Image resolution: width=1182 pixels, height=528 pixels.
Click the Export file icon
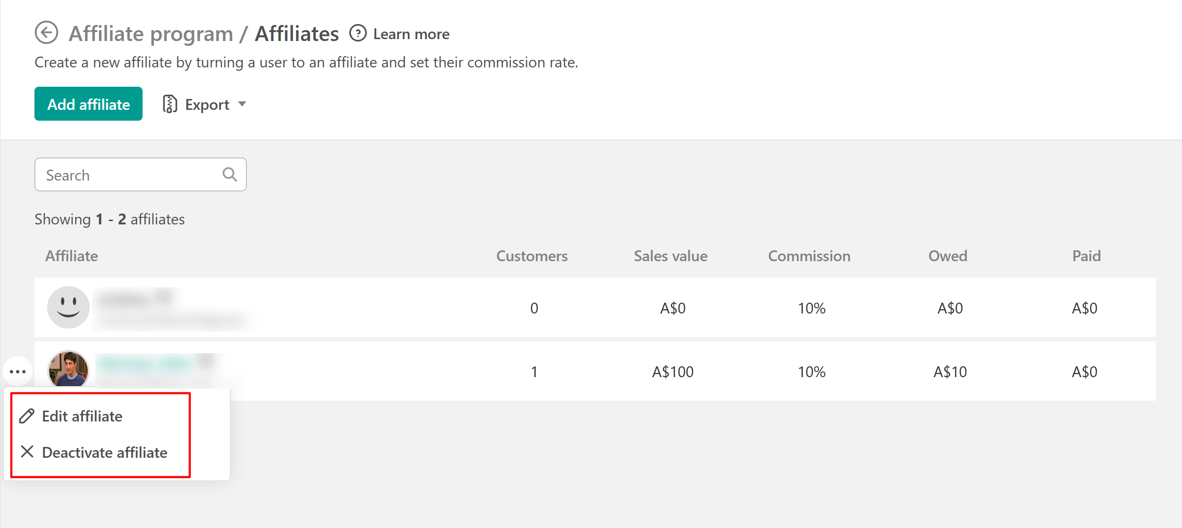tap(170, 104)
